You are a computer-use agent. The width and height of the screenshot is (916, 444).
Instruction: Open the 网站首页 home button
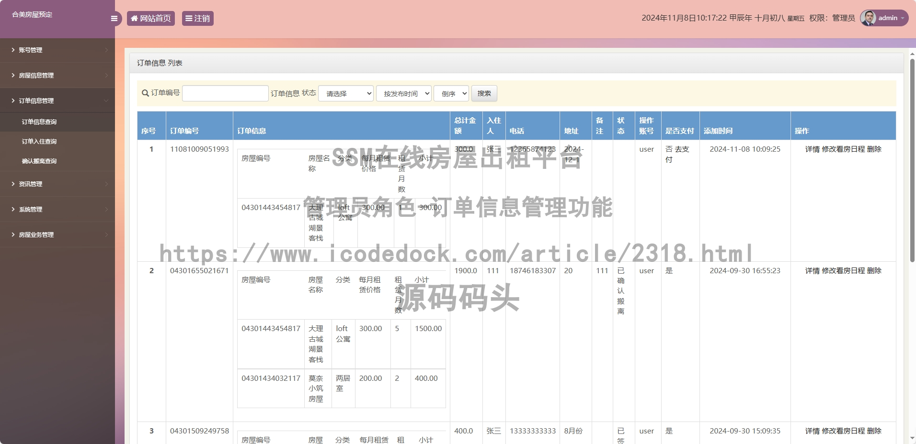point(151,18)
